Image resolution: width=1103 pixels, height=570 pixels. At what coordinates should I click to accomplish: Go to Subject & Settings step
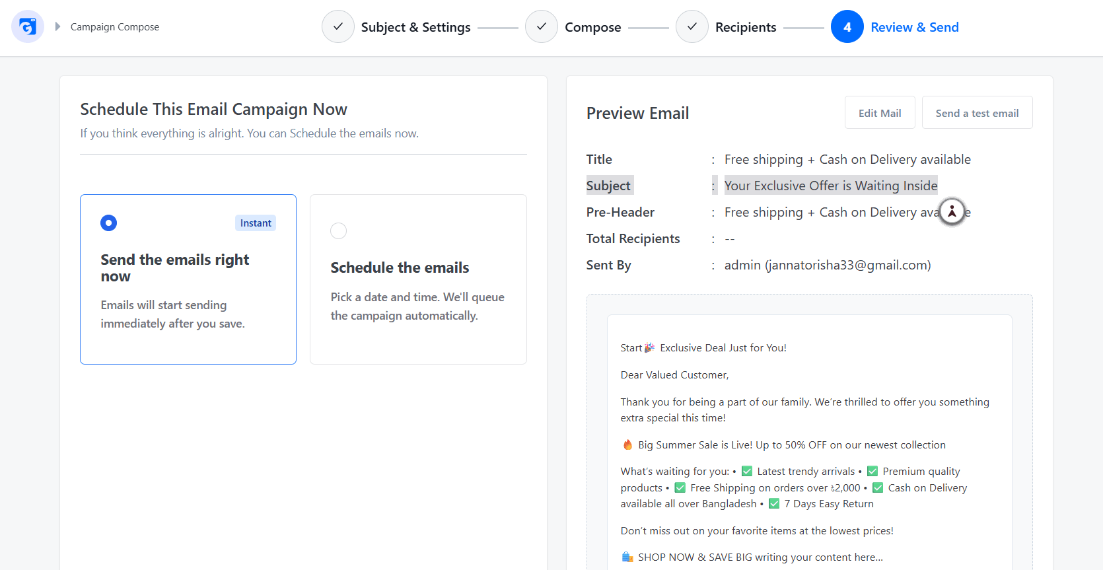tap(416, 27)
